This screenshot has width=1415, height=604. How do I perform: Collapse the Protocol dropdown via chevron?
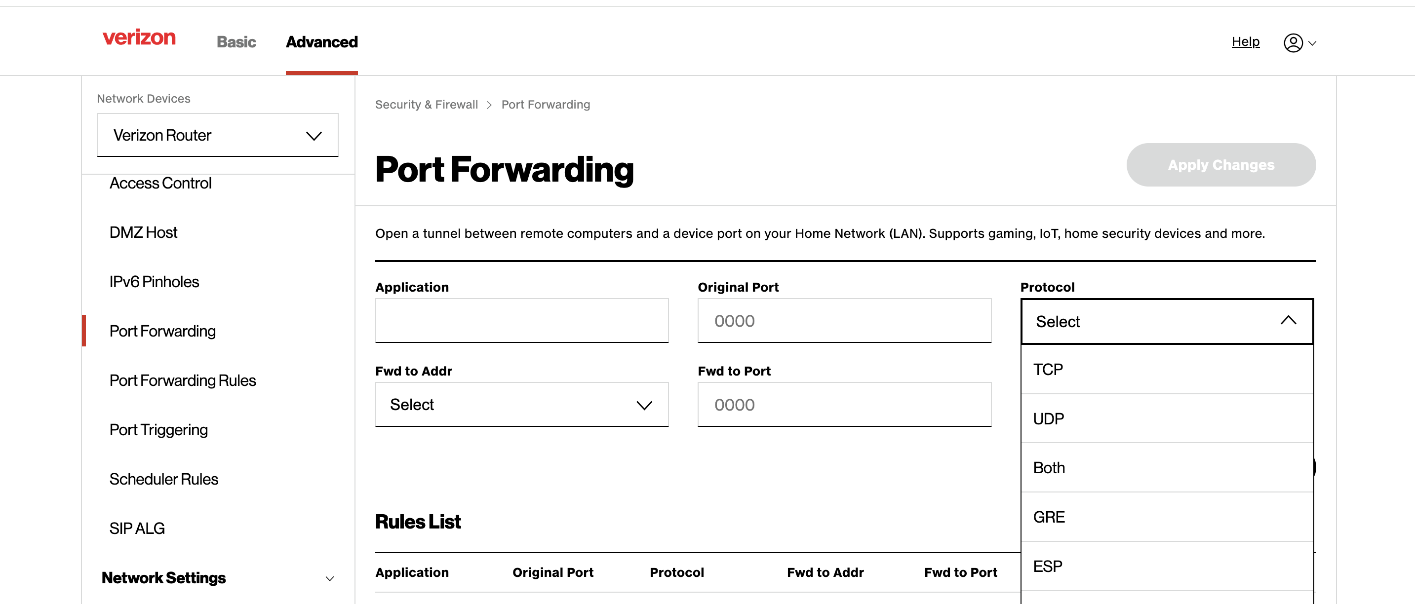(1288, 321)
